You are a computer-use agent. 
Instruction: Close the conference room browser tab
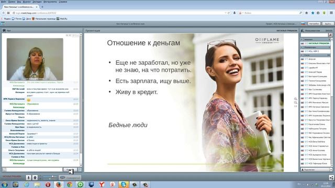37,7
